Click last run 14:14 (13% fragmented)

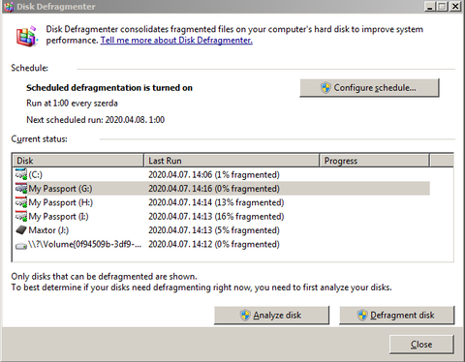[216, 202]
